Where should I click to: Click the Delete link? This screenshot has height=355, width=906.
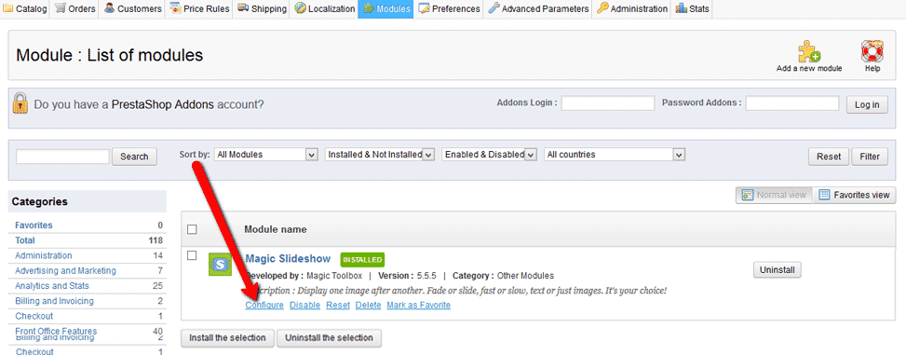pyautogui.click(x=368, y=306)
